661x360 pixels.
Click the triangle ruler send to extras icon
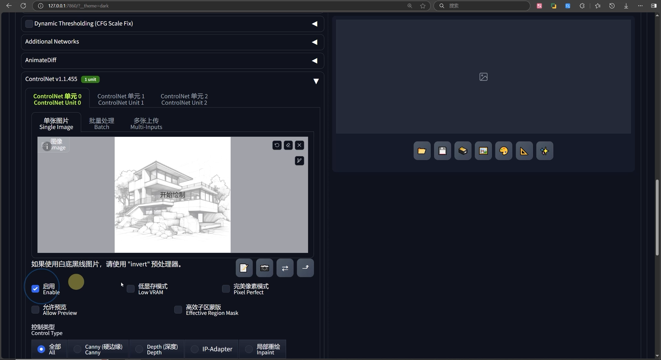[524, 151]
